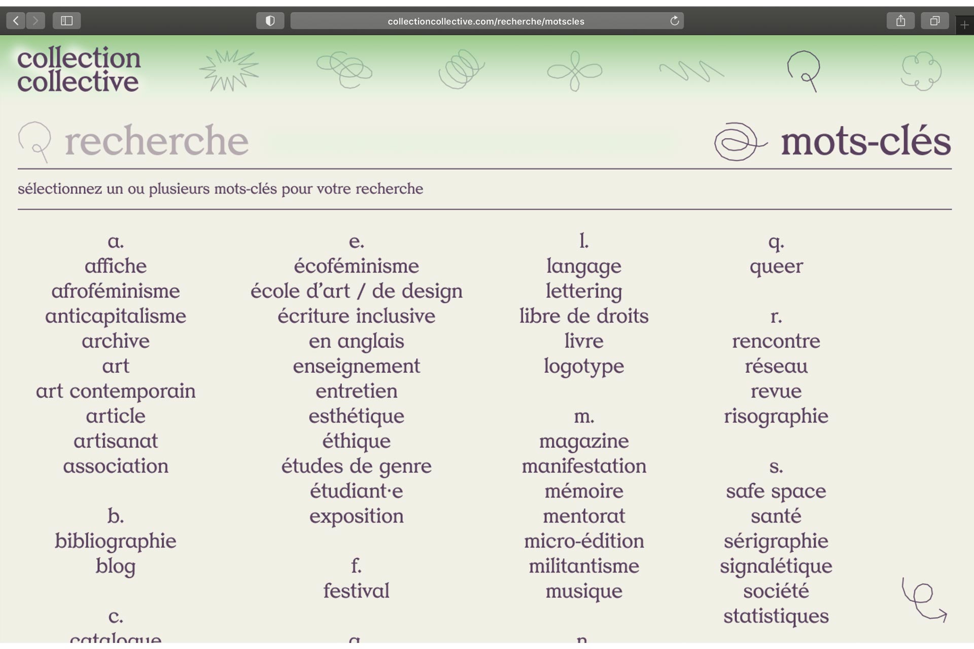Choose the keyword écriture inclusive
Screen dimensions: 974x649
357,316
